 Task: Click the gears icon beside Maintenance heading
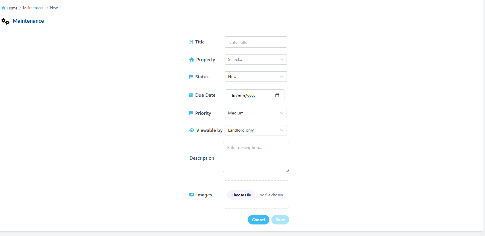coord(5,21)
